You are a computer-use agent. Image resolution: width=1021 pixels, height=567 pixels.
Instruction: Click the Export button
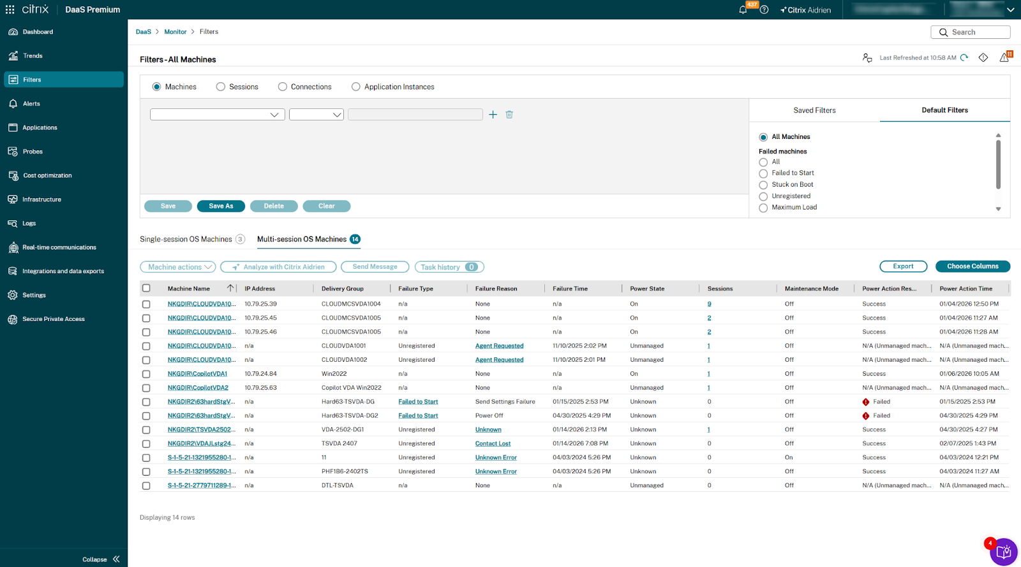pos(903,266)
